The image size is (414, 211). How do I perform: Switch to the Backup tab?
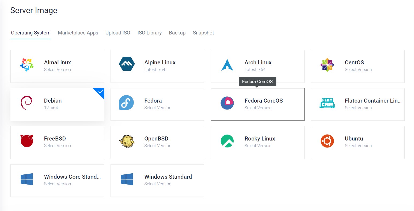(x=177, y=33)
